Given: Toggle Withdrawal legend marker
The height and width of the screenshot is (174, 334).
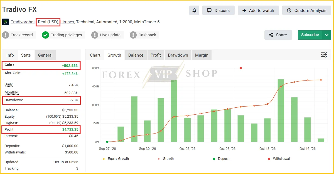Looking at the screenshot, I should point(279,159).
